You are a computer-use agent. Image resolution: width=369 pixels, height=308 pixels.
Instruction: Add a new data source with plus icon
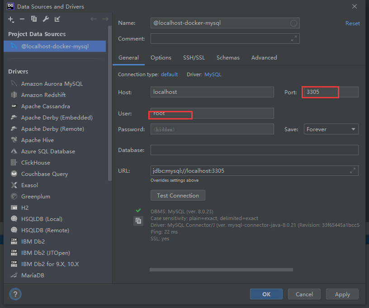[x=11, y=19]
